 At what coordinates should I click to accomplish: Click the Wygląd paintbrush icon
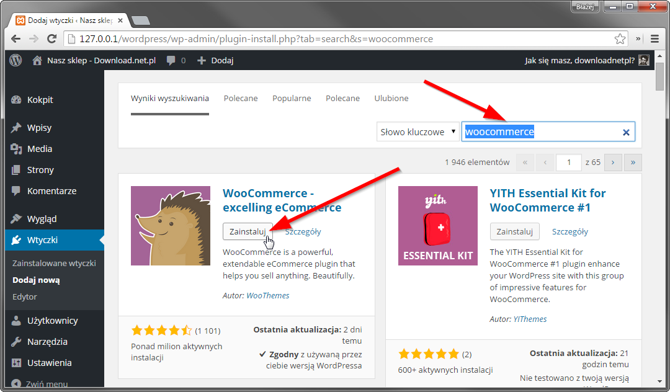coord(16,218)
